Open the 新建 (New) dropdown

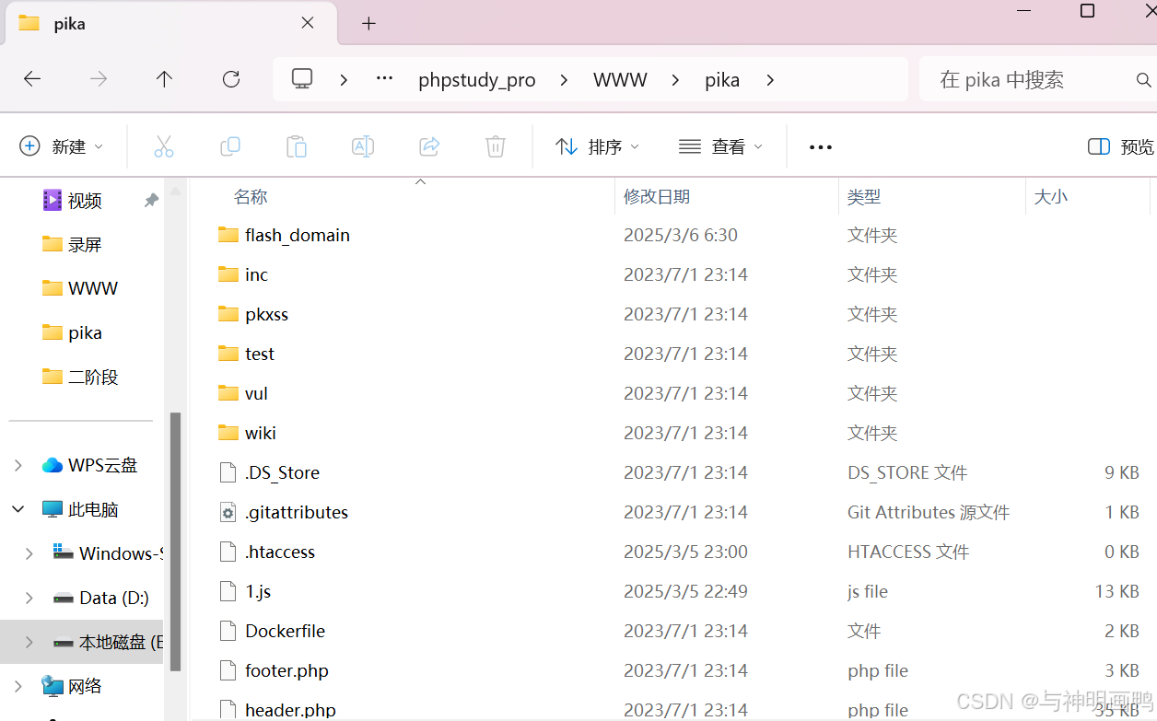tap(62, 146)
